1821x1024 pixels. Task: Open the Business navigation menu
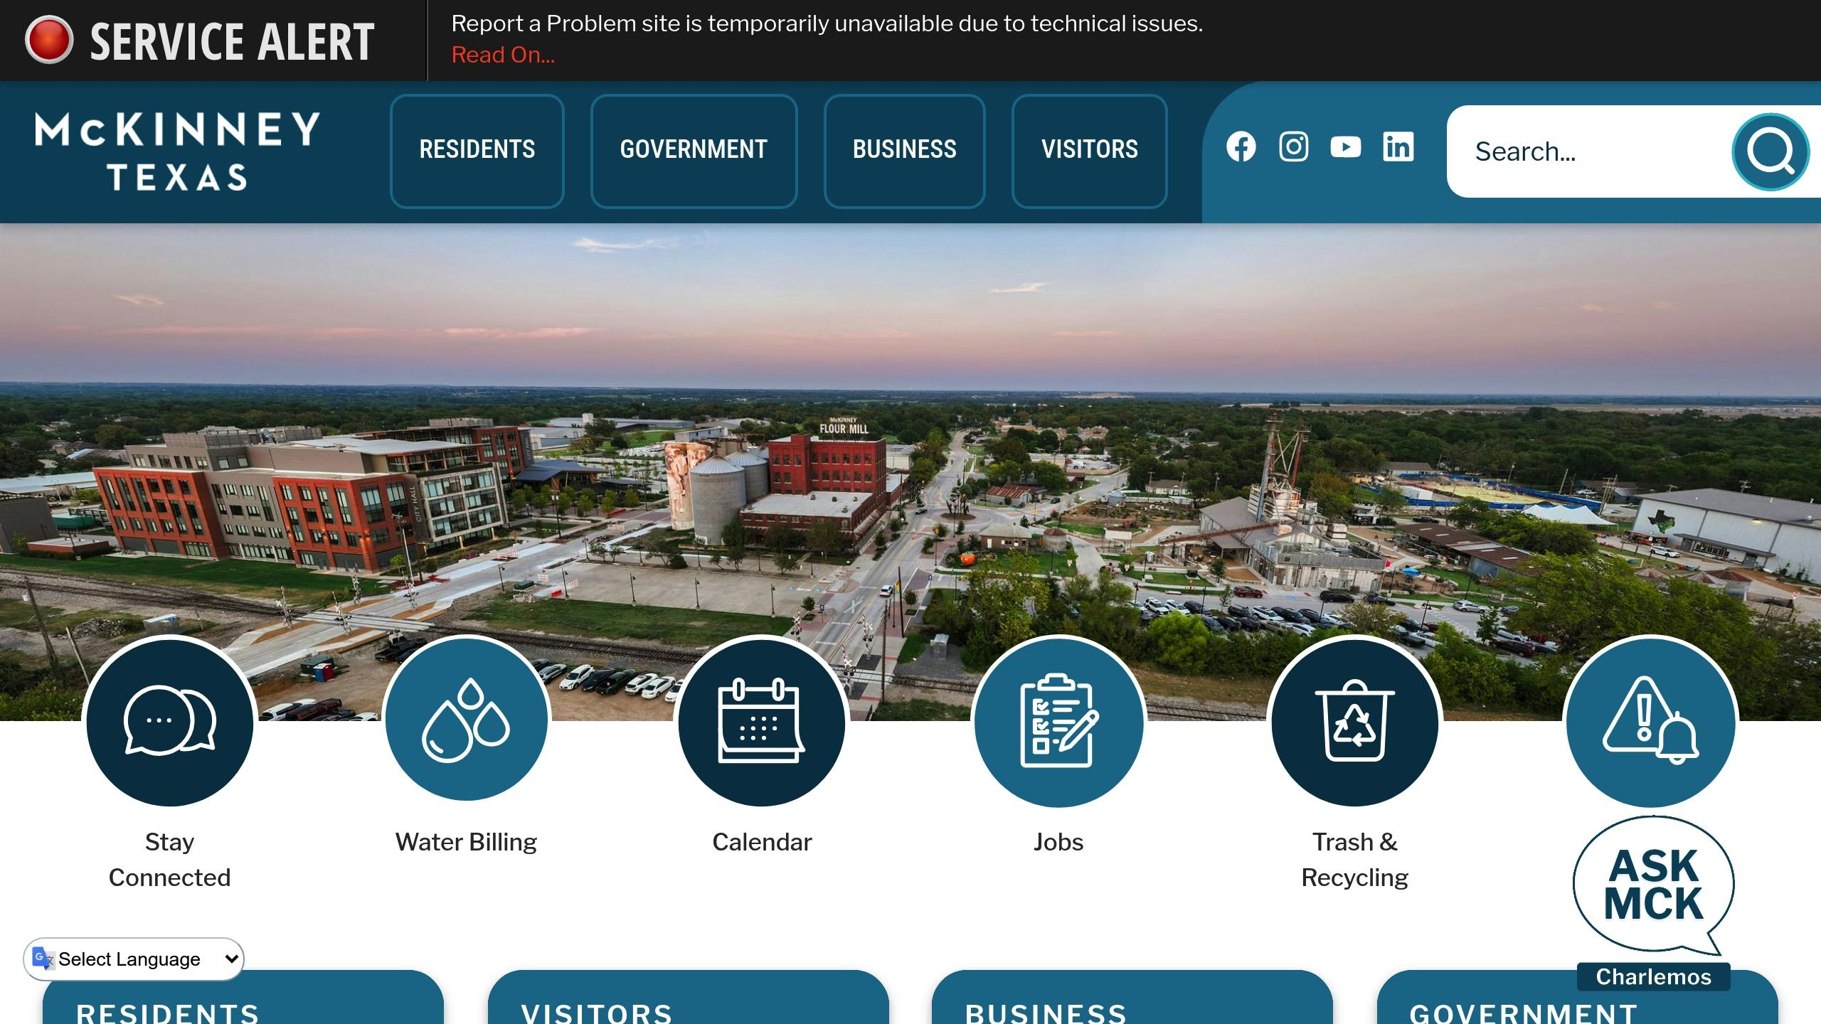(904, 150)
